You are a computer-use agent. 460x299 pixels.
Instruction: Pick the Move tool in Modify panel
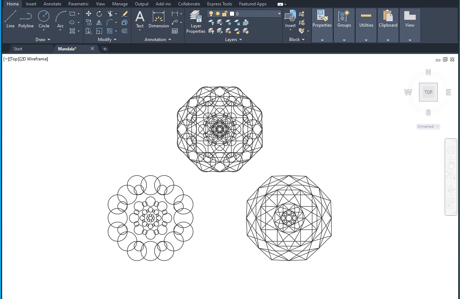point(88,14)
